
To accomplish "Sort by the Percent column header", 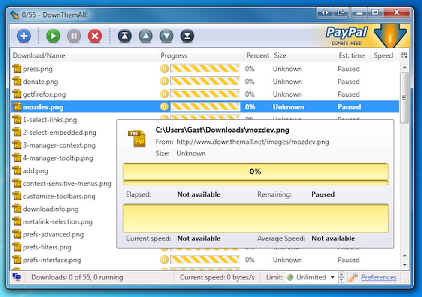I will [x=258, y=55].
